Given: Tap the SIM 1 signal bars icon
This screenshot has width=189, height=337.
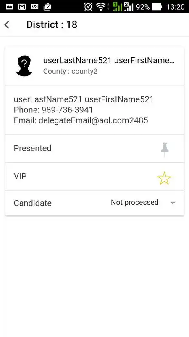Looking at the screenshot, I should (x=117, y=7).
